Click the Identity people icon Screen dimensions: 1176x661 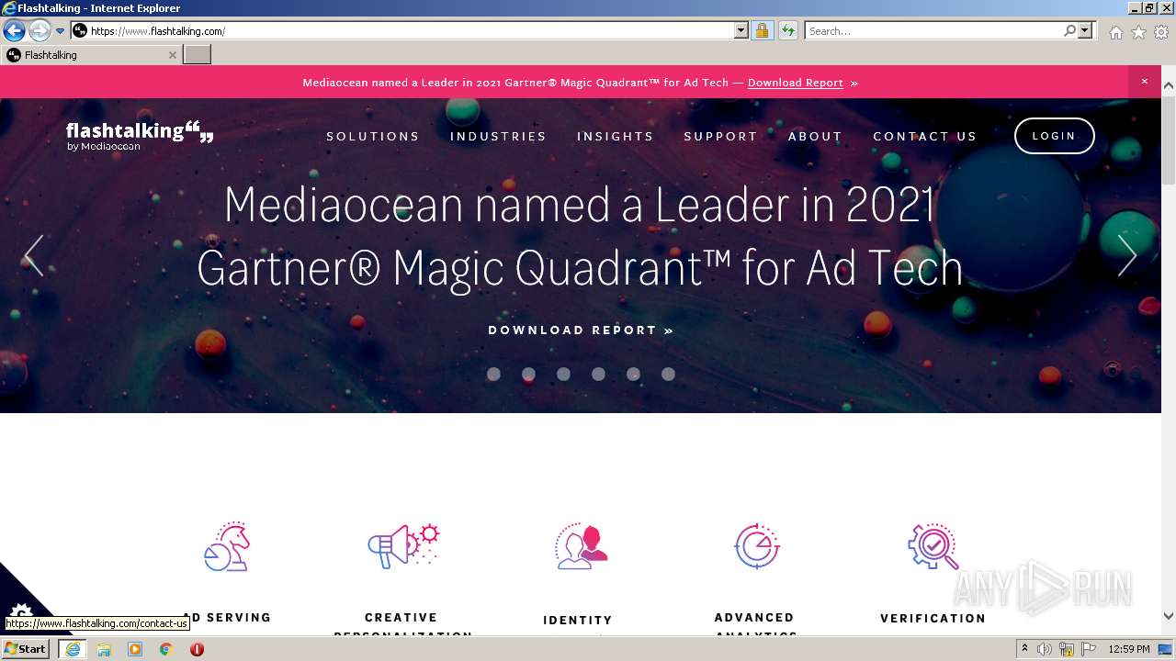pos(581,546)
